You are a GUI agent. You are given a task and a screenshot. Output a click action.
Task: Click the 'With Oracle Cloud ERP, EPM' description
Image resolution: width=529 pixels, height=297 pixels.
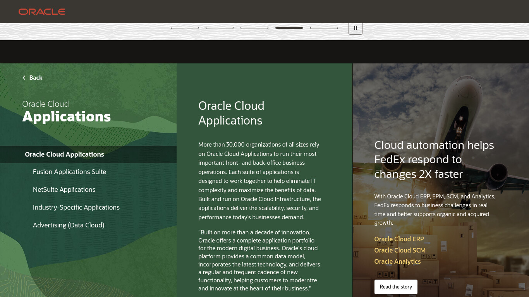pyautogui.click(x=435, y=209)
